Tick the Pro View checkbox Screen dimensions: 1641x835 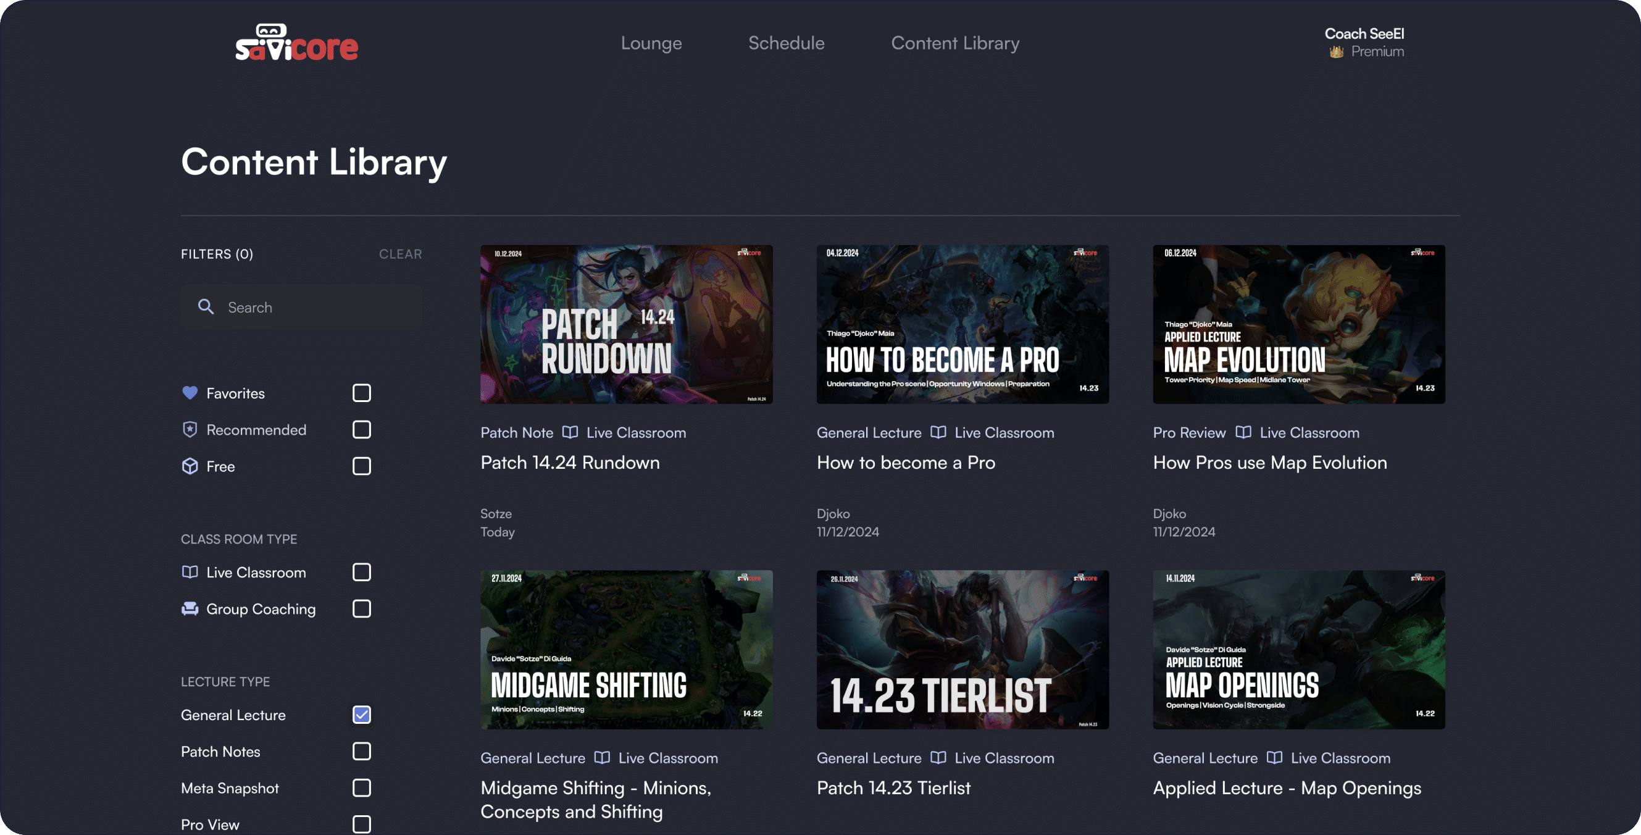361,824
